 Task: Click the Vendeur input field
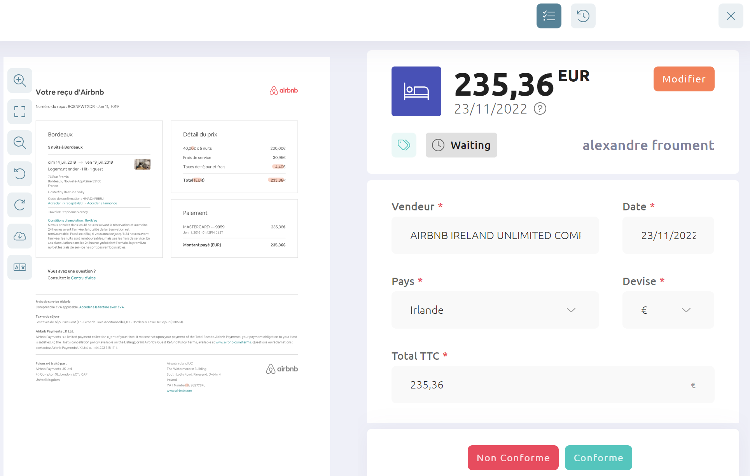tap(495, 235)
